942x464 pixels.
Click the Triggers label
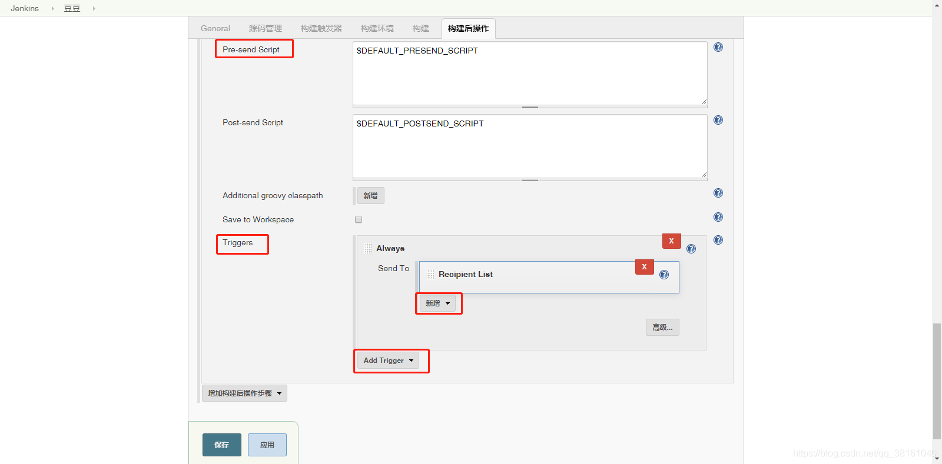pyautogui.click(x=238, y=242)
